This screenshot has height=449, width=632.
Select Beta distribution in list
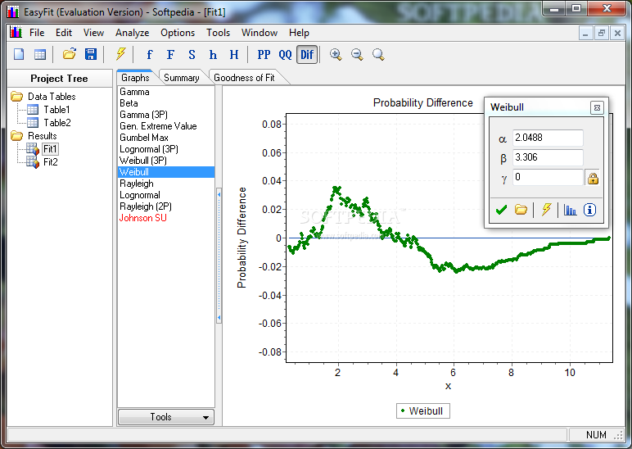point(166,103)
